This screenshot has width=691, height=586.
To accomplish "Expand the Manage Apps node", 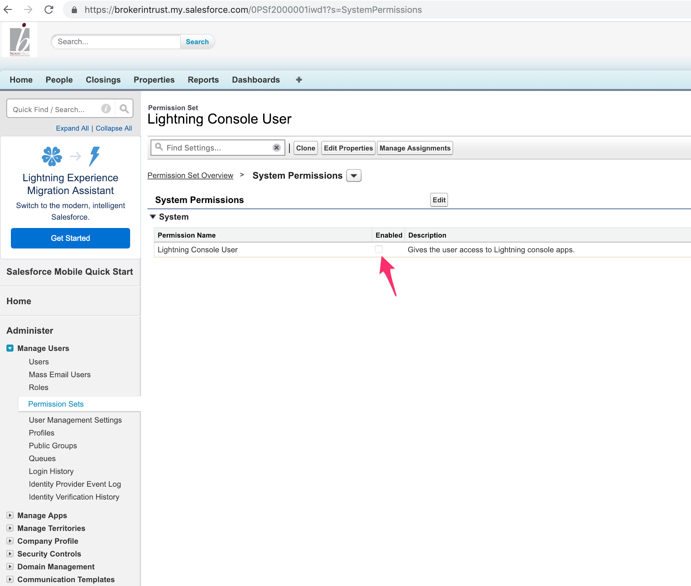I will click(10, 515).
